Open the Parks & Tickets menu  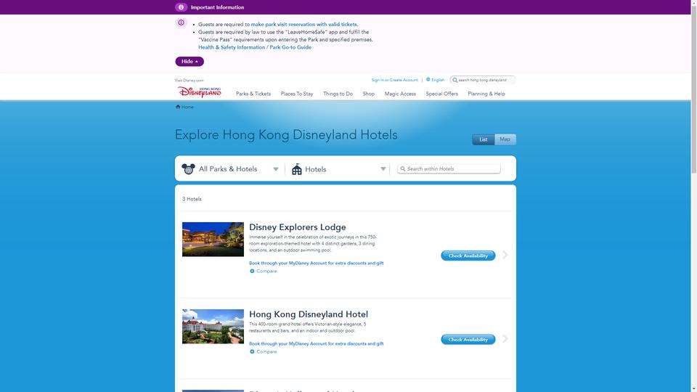click(253, 94)
